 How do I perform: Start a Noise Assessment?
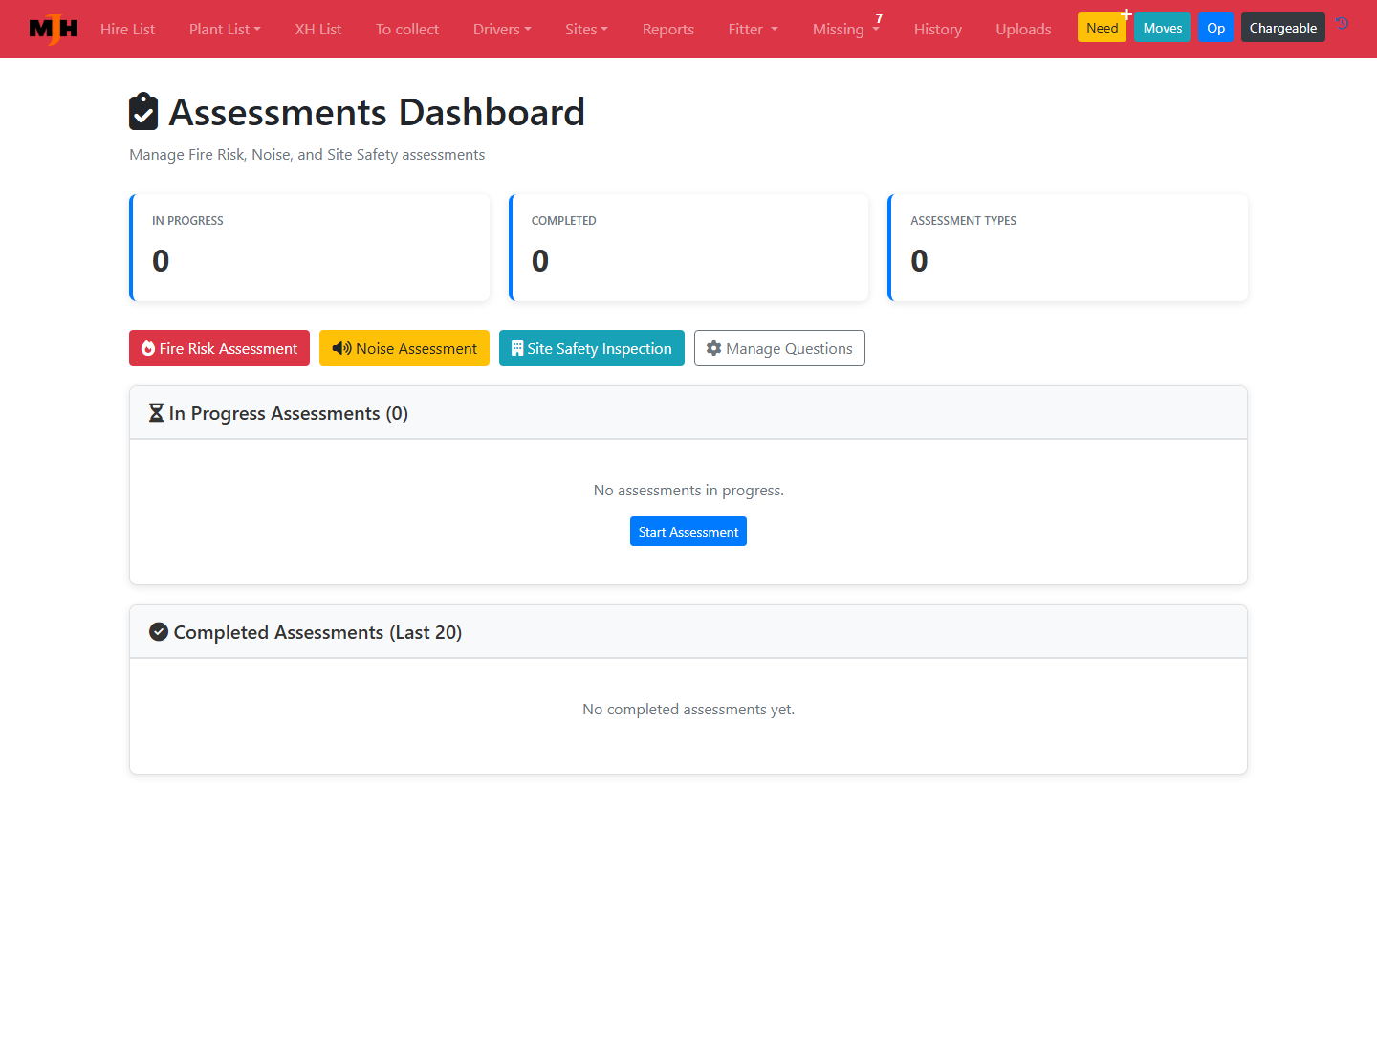click(404, 348)
